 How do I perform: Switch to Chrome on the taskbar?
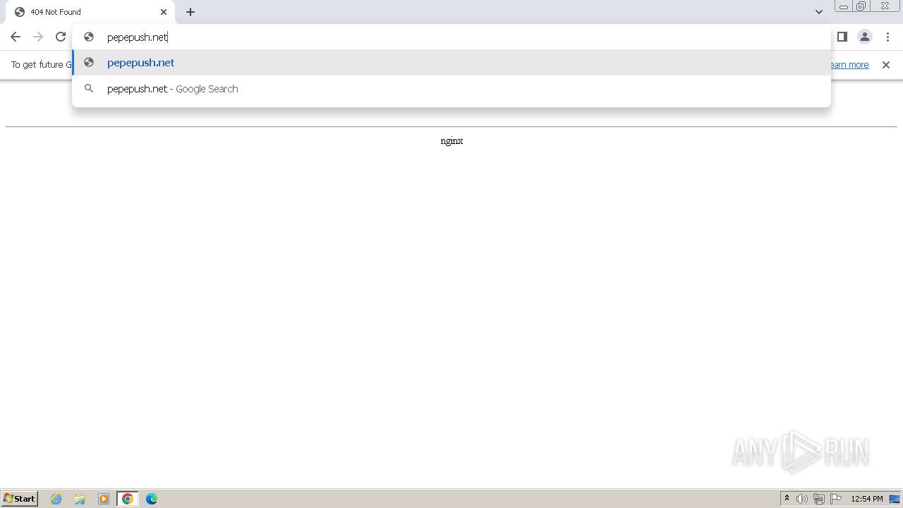tap(128, 499)
